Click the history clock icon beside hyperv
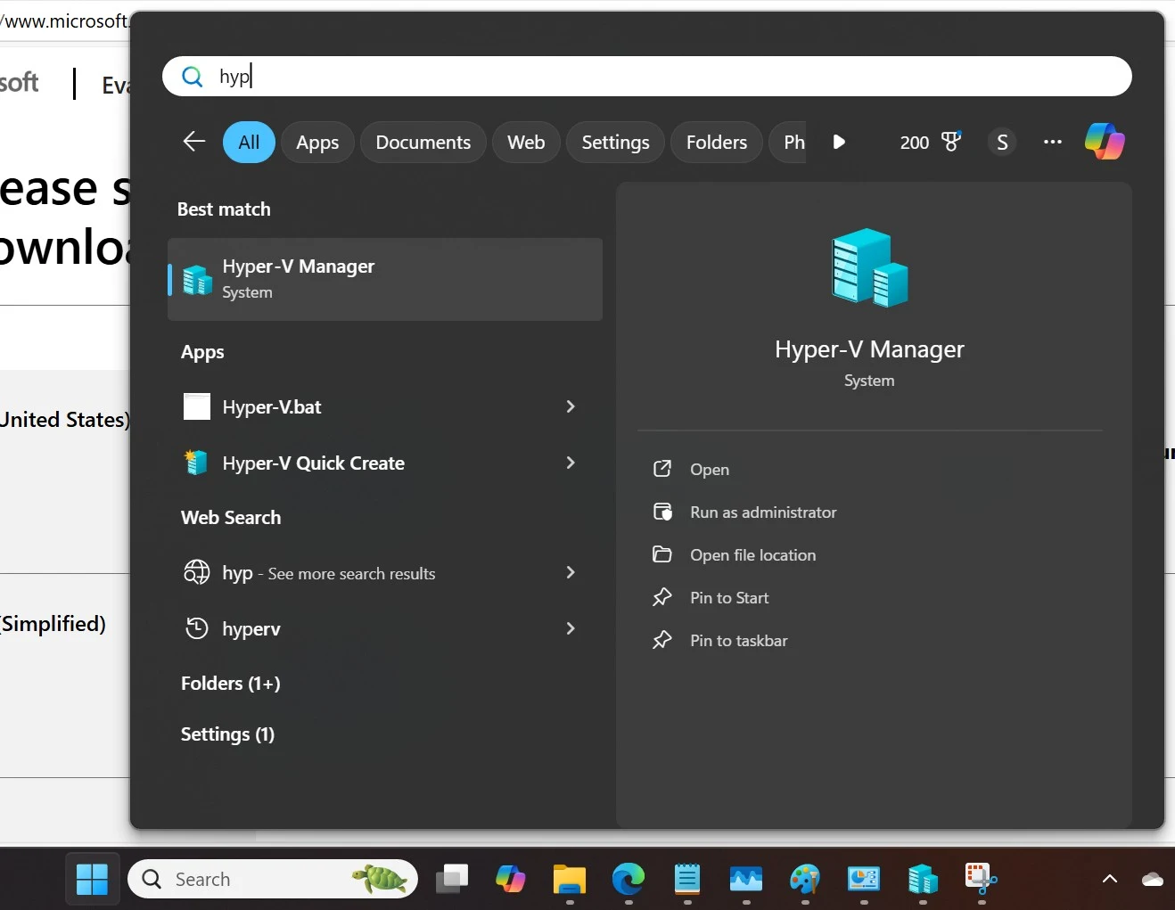The width and height of the screenshot is (1175, 910). 196,628
